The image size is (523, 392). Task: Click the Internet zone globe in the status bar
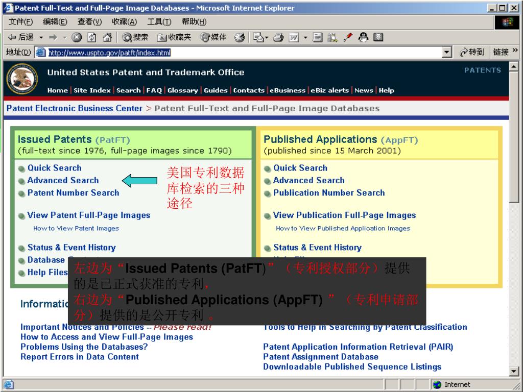pos(437,385)
